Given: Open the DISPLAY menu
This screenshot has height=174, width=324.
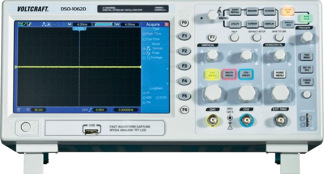Looking at the screenshot, I should click(270, 24).
